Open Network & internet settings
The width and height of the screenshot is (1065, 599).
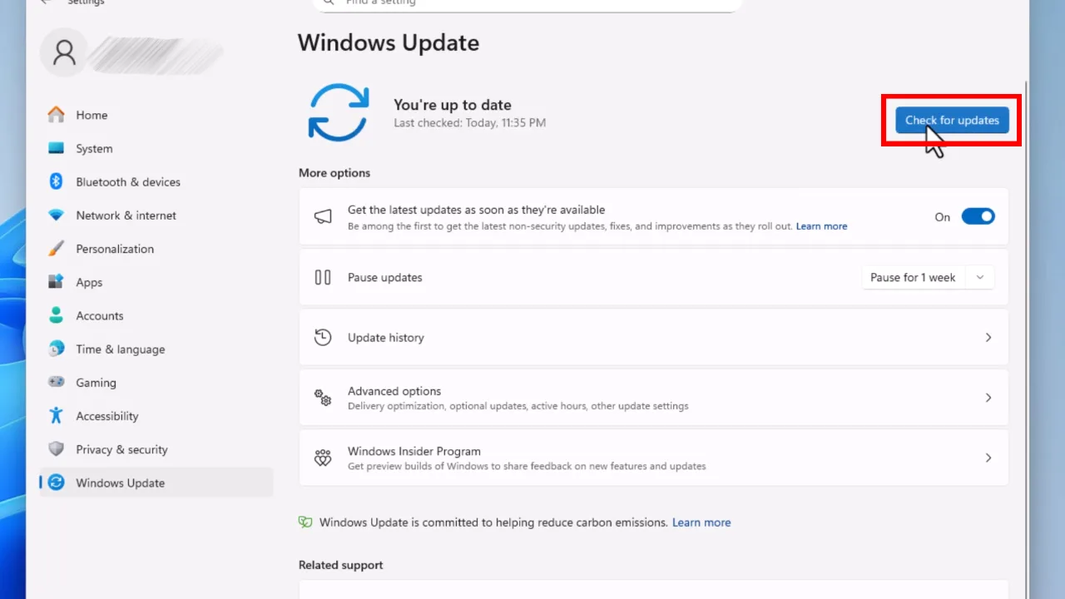coord(156,215)
